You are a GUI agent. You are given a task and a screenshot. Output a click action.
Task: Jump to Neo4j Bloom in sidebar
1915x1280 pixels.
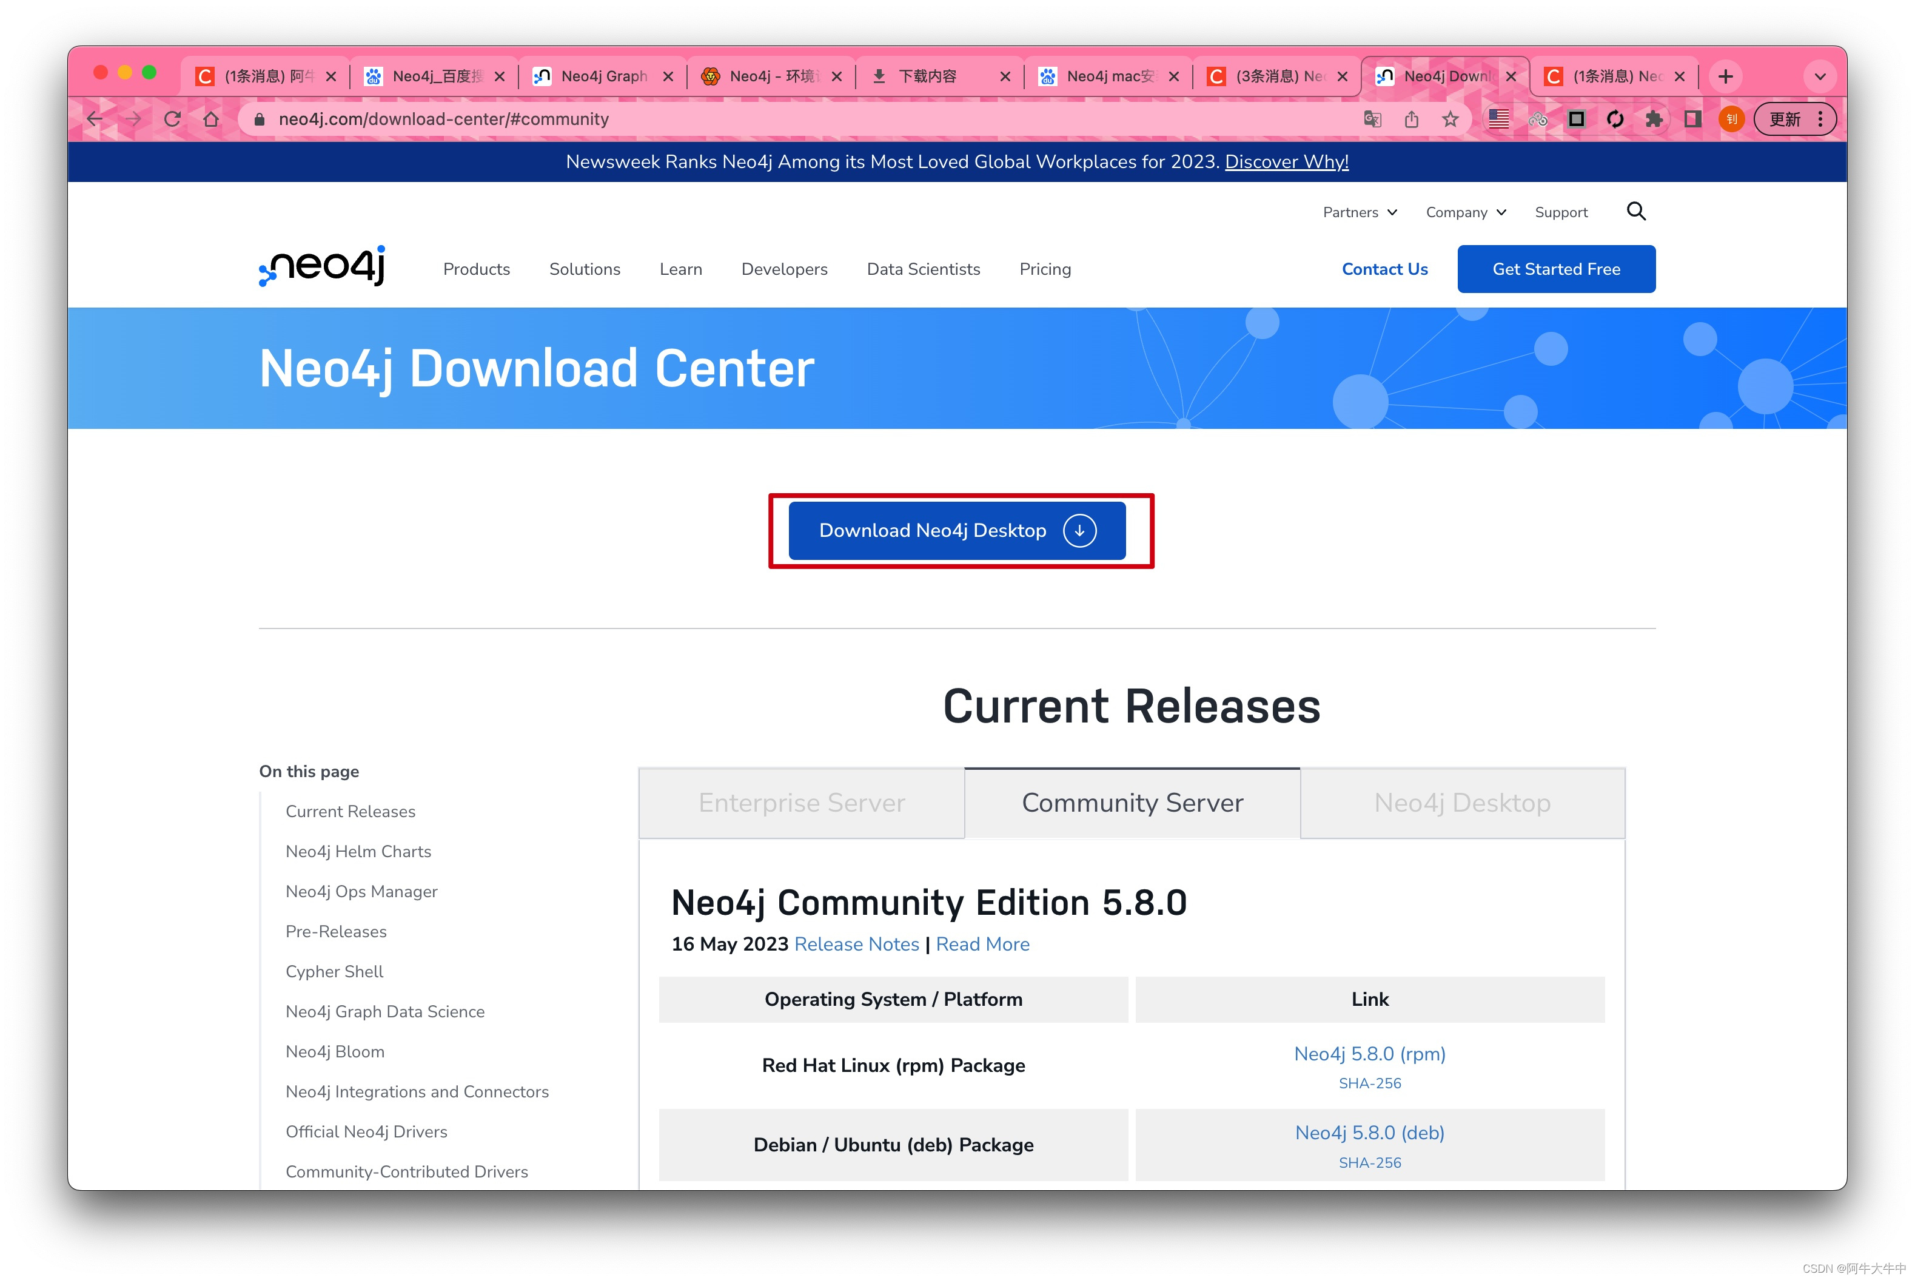point(335,1051)
